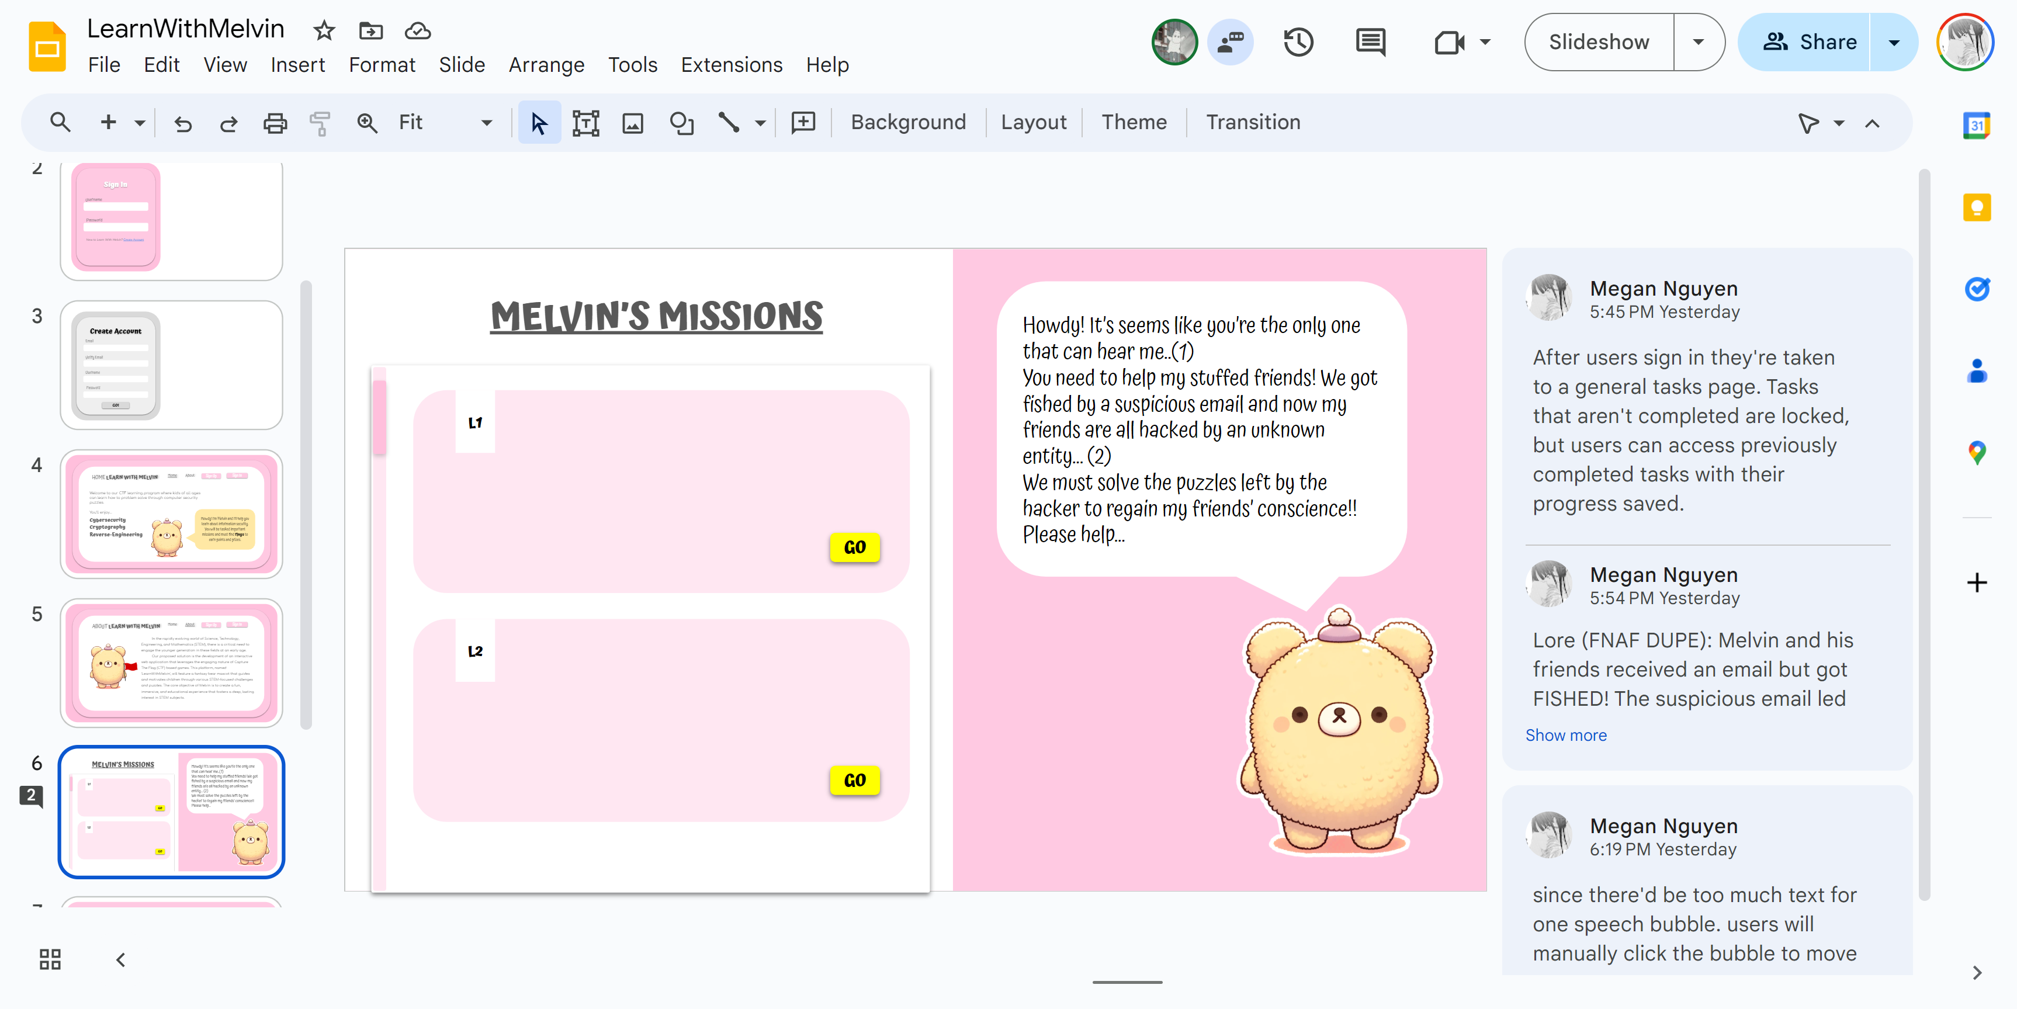Viewport: 2017px width, 1009px height.
Task: Open version history clock icon
Action: pos(1297,42)
